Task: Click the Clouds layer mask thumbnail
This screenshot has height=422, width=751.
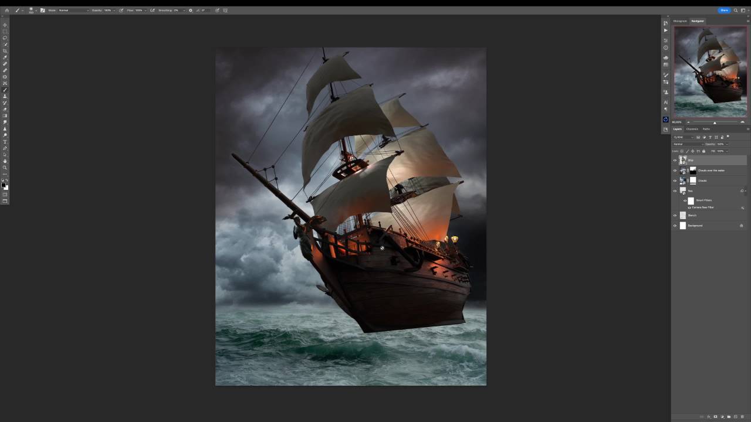Action: pyautogui.click(x=693, y=181)
